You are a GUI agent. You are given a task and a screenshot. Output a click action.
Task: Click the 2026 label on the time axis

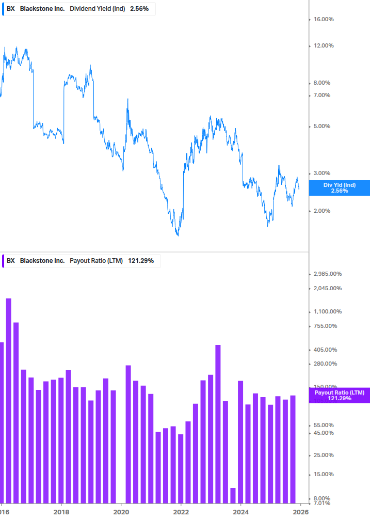[x=300, y=512]
